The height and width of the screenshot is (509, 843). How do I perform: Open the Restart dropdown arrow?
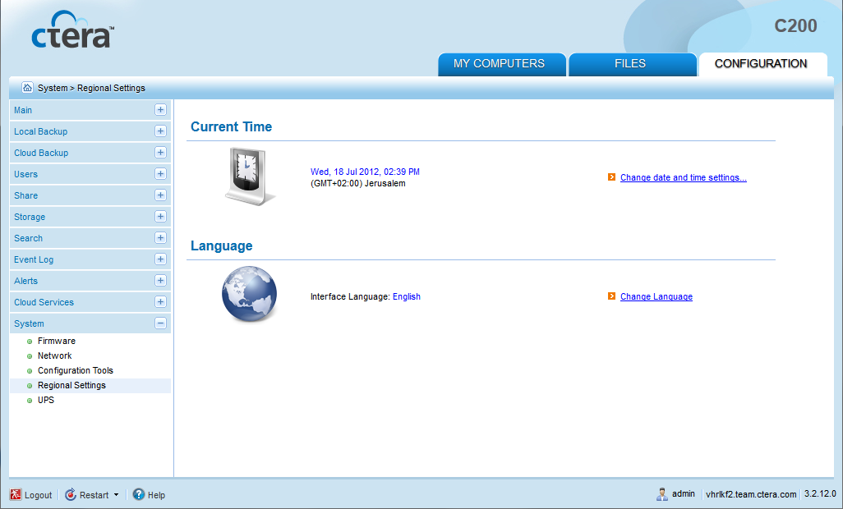116,495
